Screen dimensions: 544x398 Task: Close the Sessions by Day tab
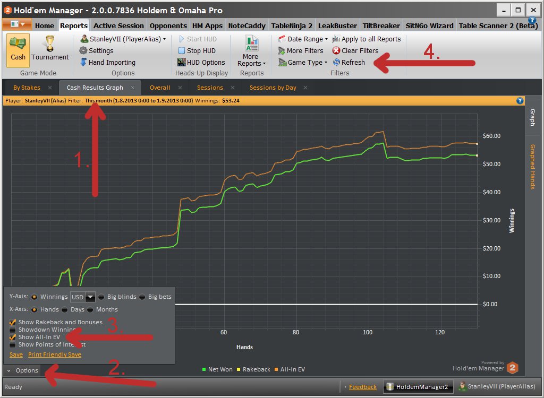305,88
